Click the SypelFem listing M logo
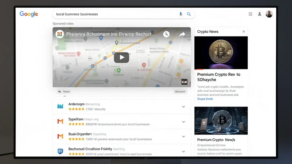Viewport: 292px width, 164px height. tap(60, 121)
